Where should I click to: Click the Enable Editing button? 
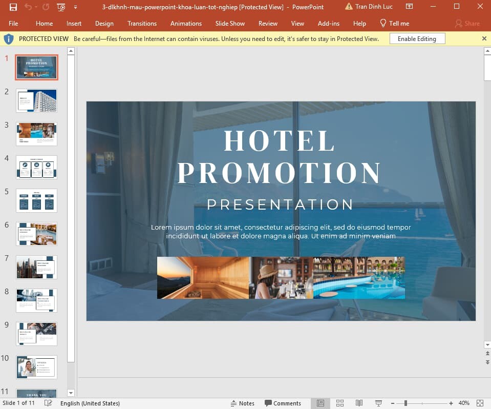(418, 38)
